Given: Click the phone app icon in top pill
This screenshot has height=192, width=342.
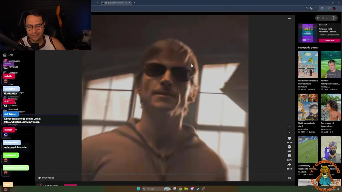Looking at the screenshot, I should 322,18.
